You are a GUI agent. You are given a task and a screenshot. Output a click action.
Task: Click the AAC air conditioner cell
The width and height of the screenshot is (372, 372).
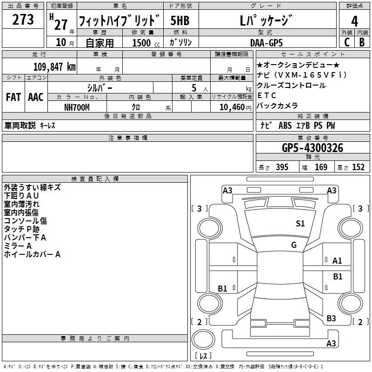(x=36, y=97)
